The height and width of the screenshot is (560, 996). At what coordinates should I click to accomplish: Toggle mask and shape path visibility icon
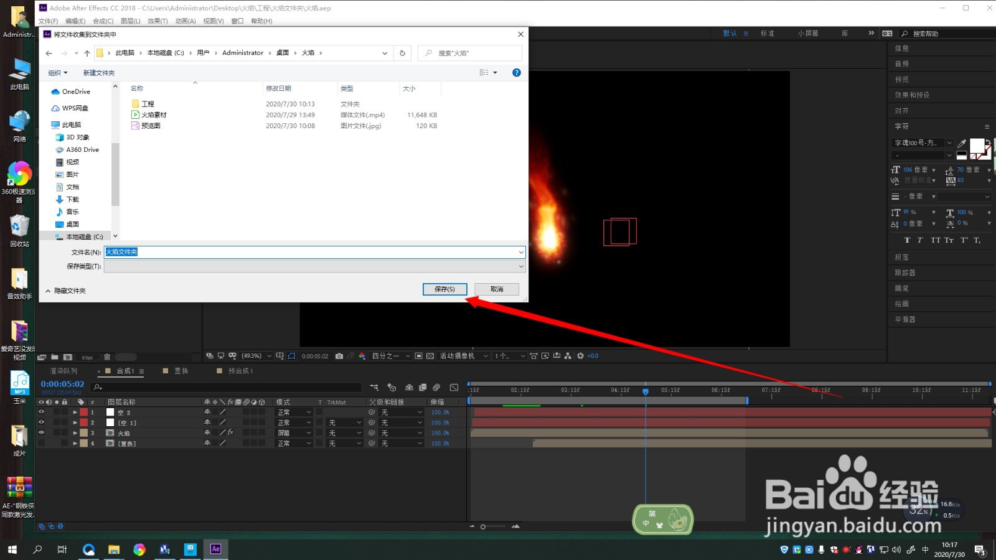[x=291, y=356]
